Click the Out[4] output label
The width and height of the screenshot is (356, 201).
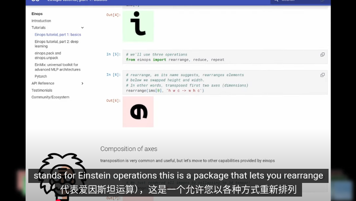(x=113, y=15)
